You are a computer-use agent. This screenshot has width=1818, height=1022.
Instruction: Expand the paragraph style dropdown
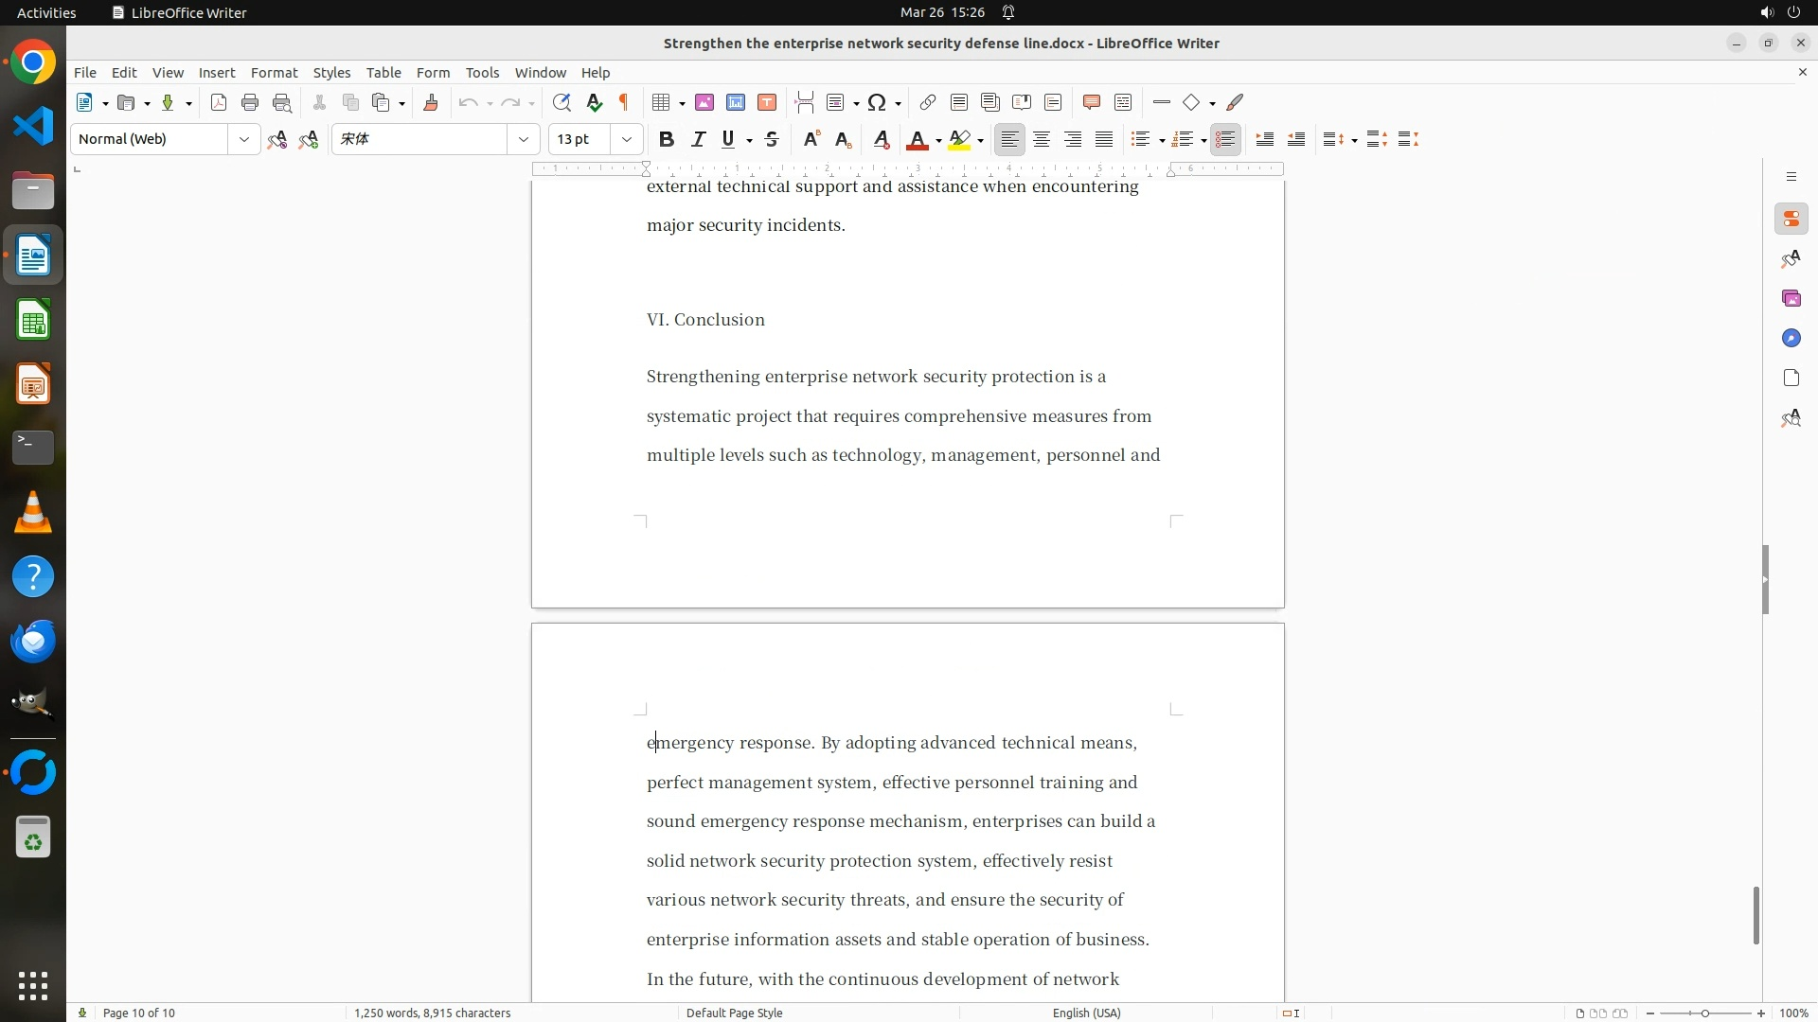click(244, 140)
